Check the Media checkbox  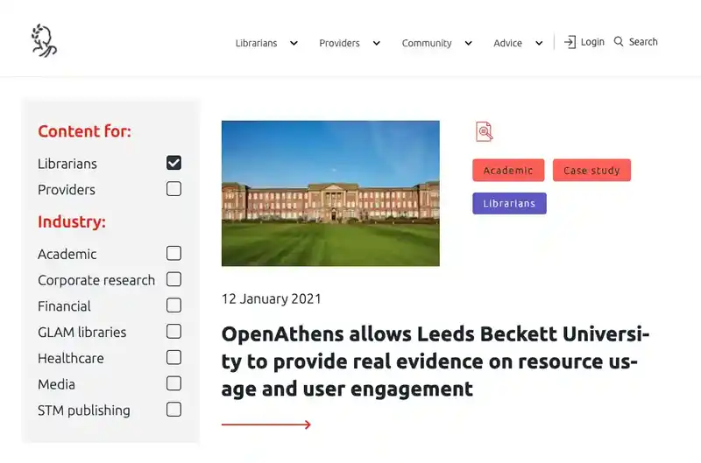tap(173, 383)
